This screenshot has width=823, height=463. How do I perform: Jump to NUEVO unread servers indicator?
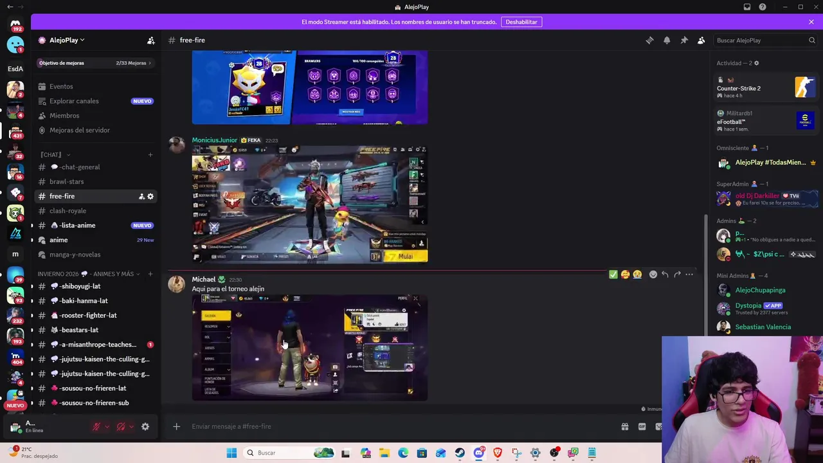(x=15, y=405)
